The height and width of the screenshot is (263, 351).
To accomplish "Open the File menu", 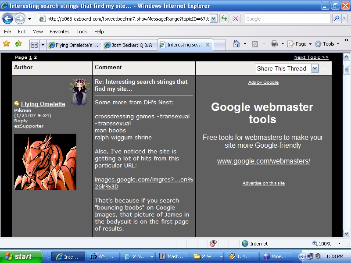I will pos(7,32).
